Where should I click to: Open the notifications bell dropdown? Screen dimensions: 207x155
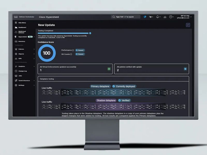[158, 17]
